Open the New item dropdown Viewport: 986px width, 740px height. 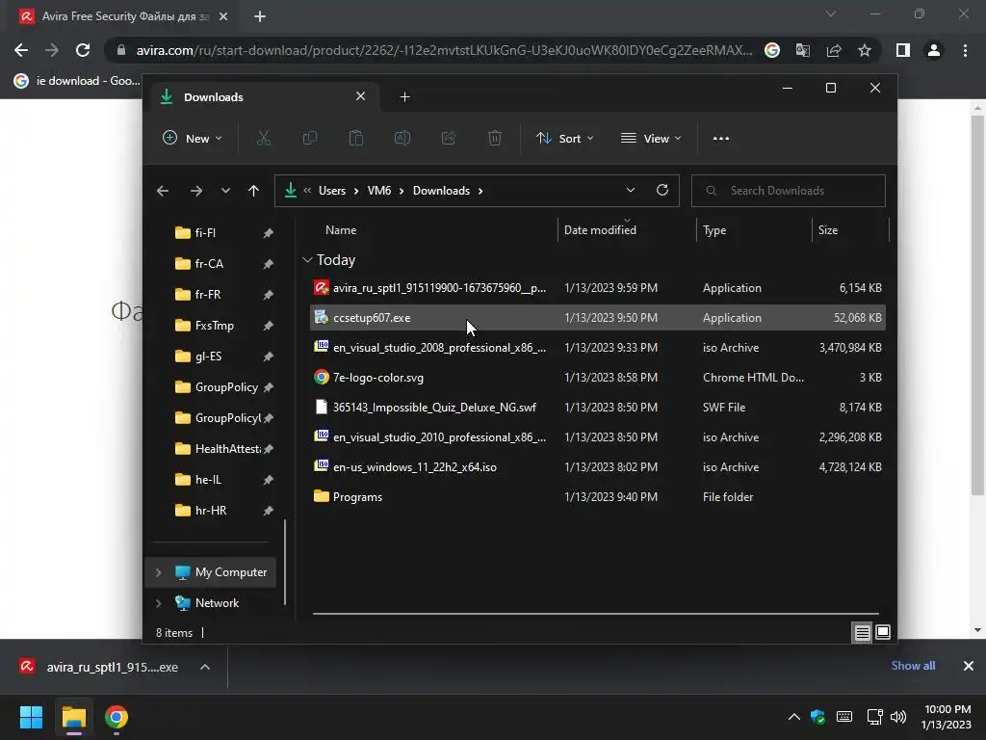pos(193,139)
